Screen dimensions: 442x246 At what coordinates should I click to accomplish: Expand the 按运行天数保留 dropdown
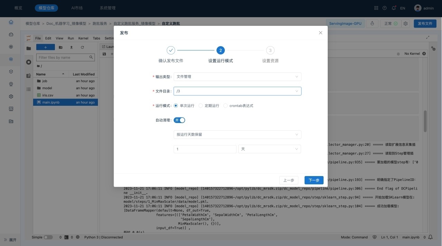coord(237,134)
